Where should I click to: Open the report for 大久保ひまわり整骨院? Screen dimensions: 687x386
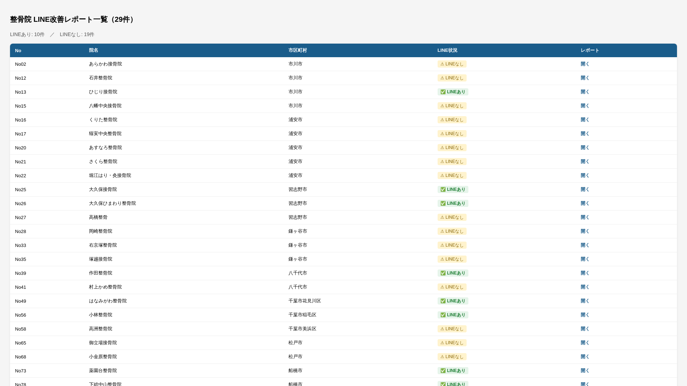[585, 203]
